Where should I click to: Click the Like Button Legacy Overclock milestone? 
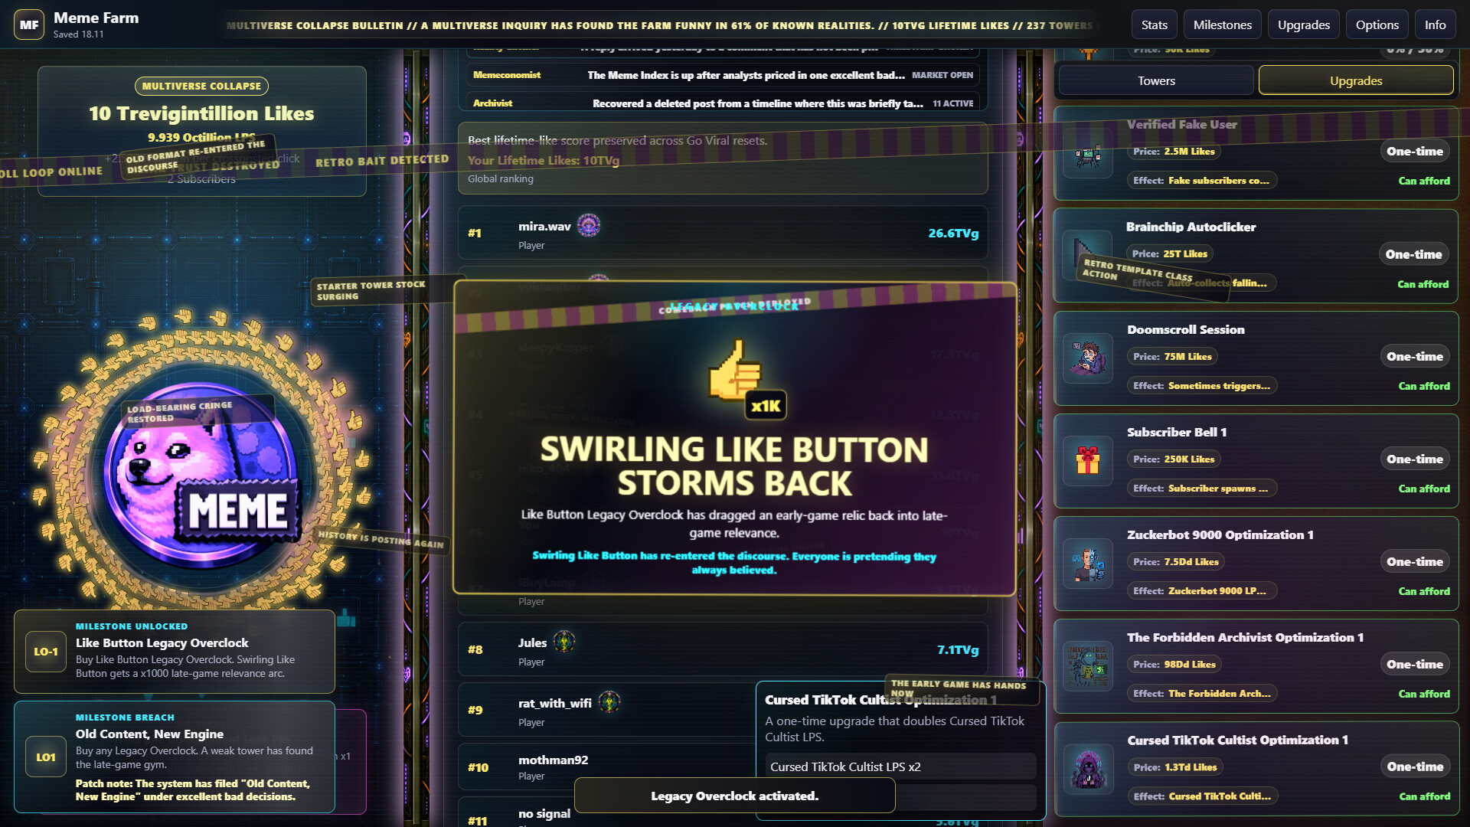[x=175, y=652]
